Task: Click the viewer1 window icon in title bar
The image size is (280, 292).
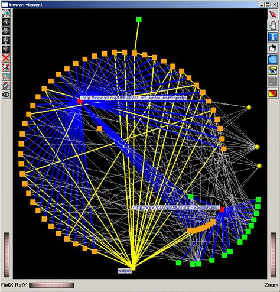Action: pos(5,4)
